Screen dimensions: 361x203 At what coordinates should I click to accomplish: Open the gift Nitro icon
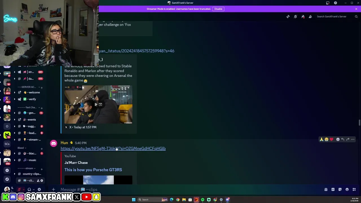pyautogui.click(x=326, y=189)
